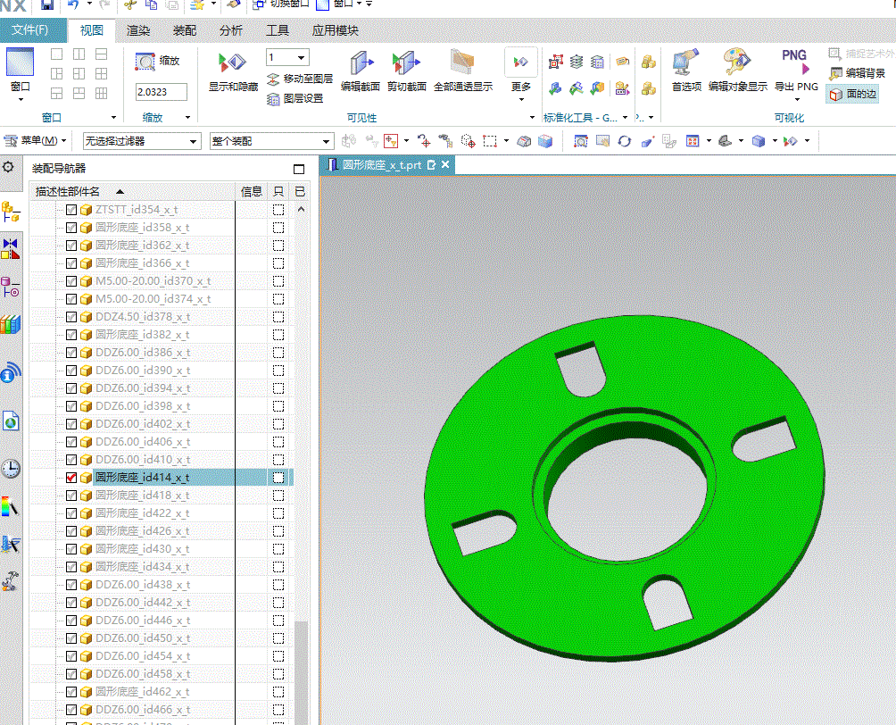Switch to the 工具 ribbon tab
896x725 pixels.
(278, 30)
